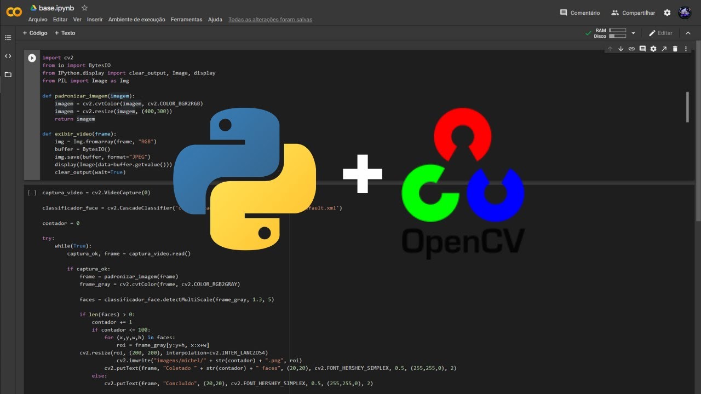Add a comment to the cell
701x394 pixels.
(x=642, y=49)
